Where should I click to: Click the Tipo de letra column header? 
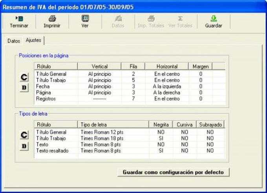113,125
